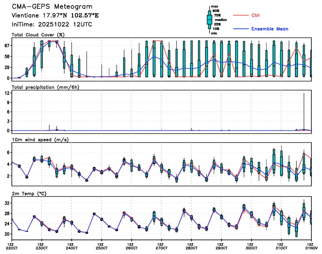
Task: Click the Ensemble Mean legend label
Action: (270, 29)
